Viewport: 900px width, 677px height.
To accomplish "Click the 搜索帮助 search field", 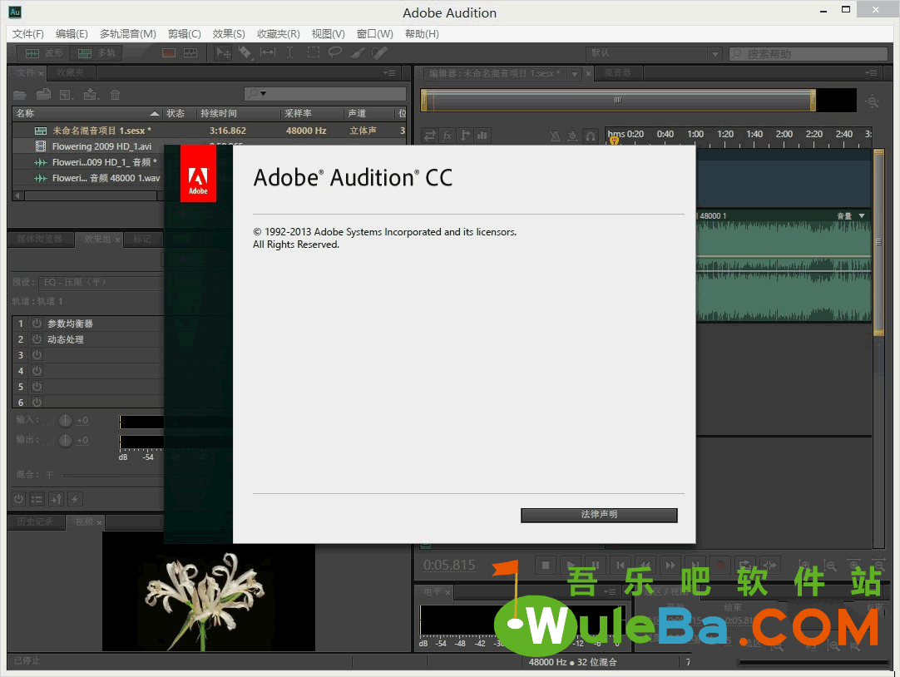I will click(x=809, y=53).
